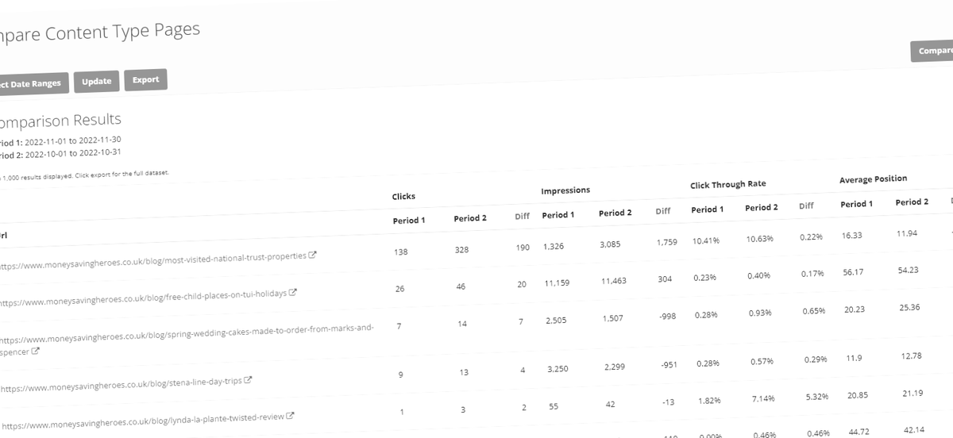This screenshot has height=438, width=953.
Task: Select impressions diff value 304
Action: tap(666, 279)
